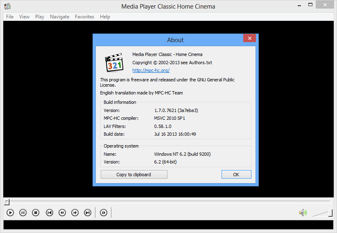Click the Play button in playback controls
The width and height of the screenshot is (337, 233).
pyautogui.click(x=10, y=213)
